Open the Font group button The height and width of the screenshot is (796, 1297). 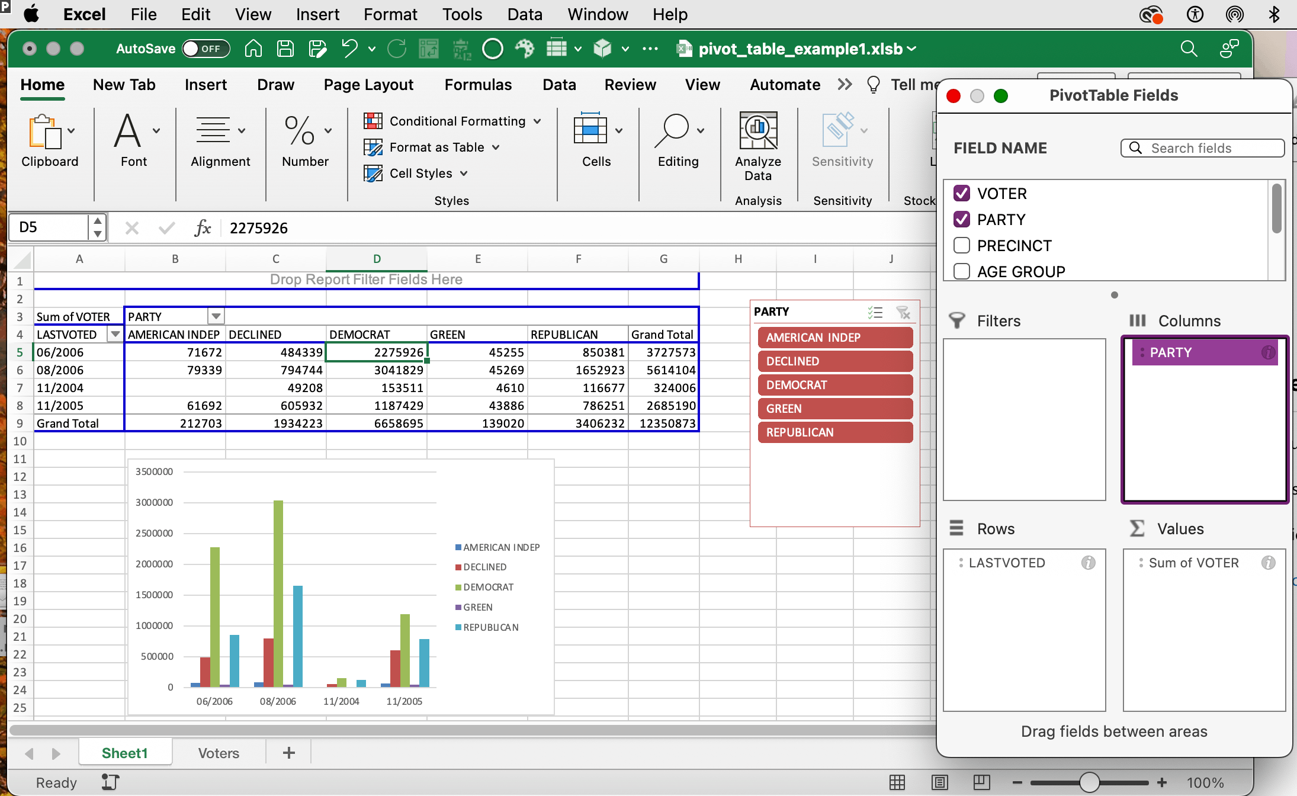click(x=134, y=141)
